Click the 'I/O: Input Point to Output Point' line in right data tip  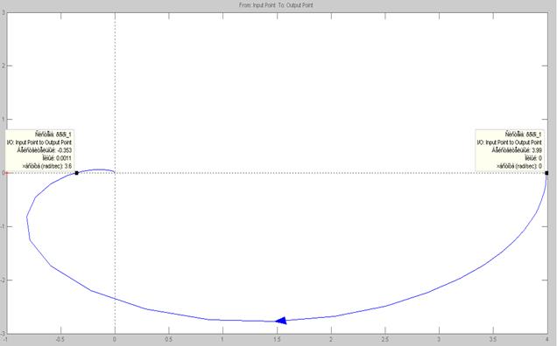click(509, 142)
